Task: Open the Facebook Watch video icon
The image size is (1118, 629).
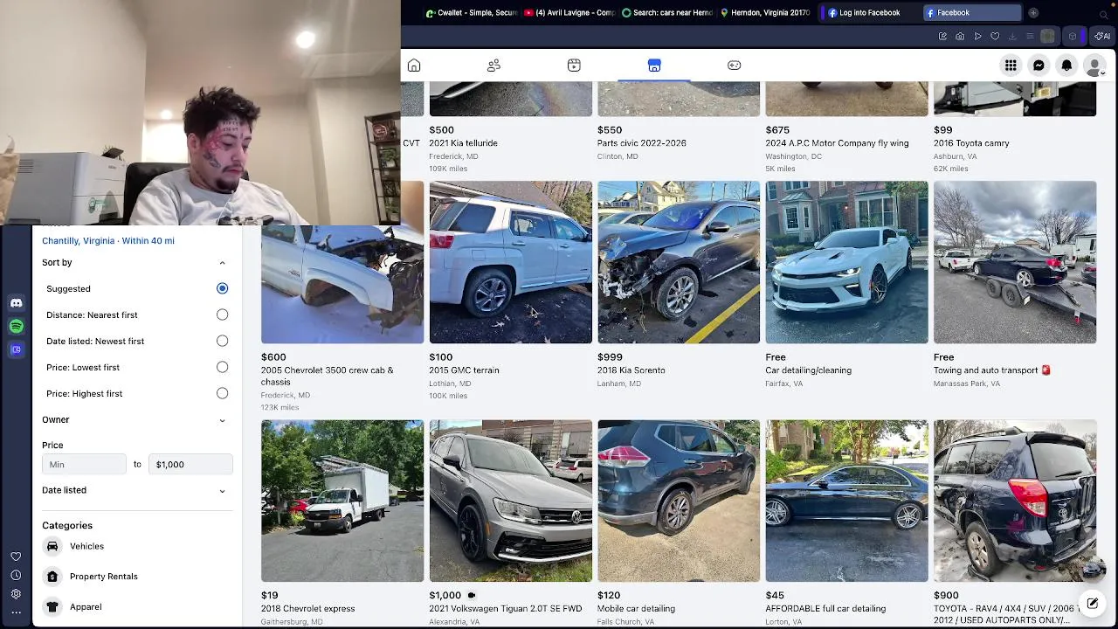Action: coord(574,66)
